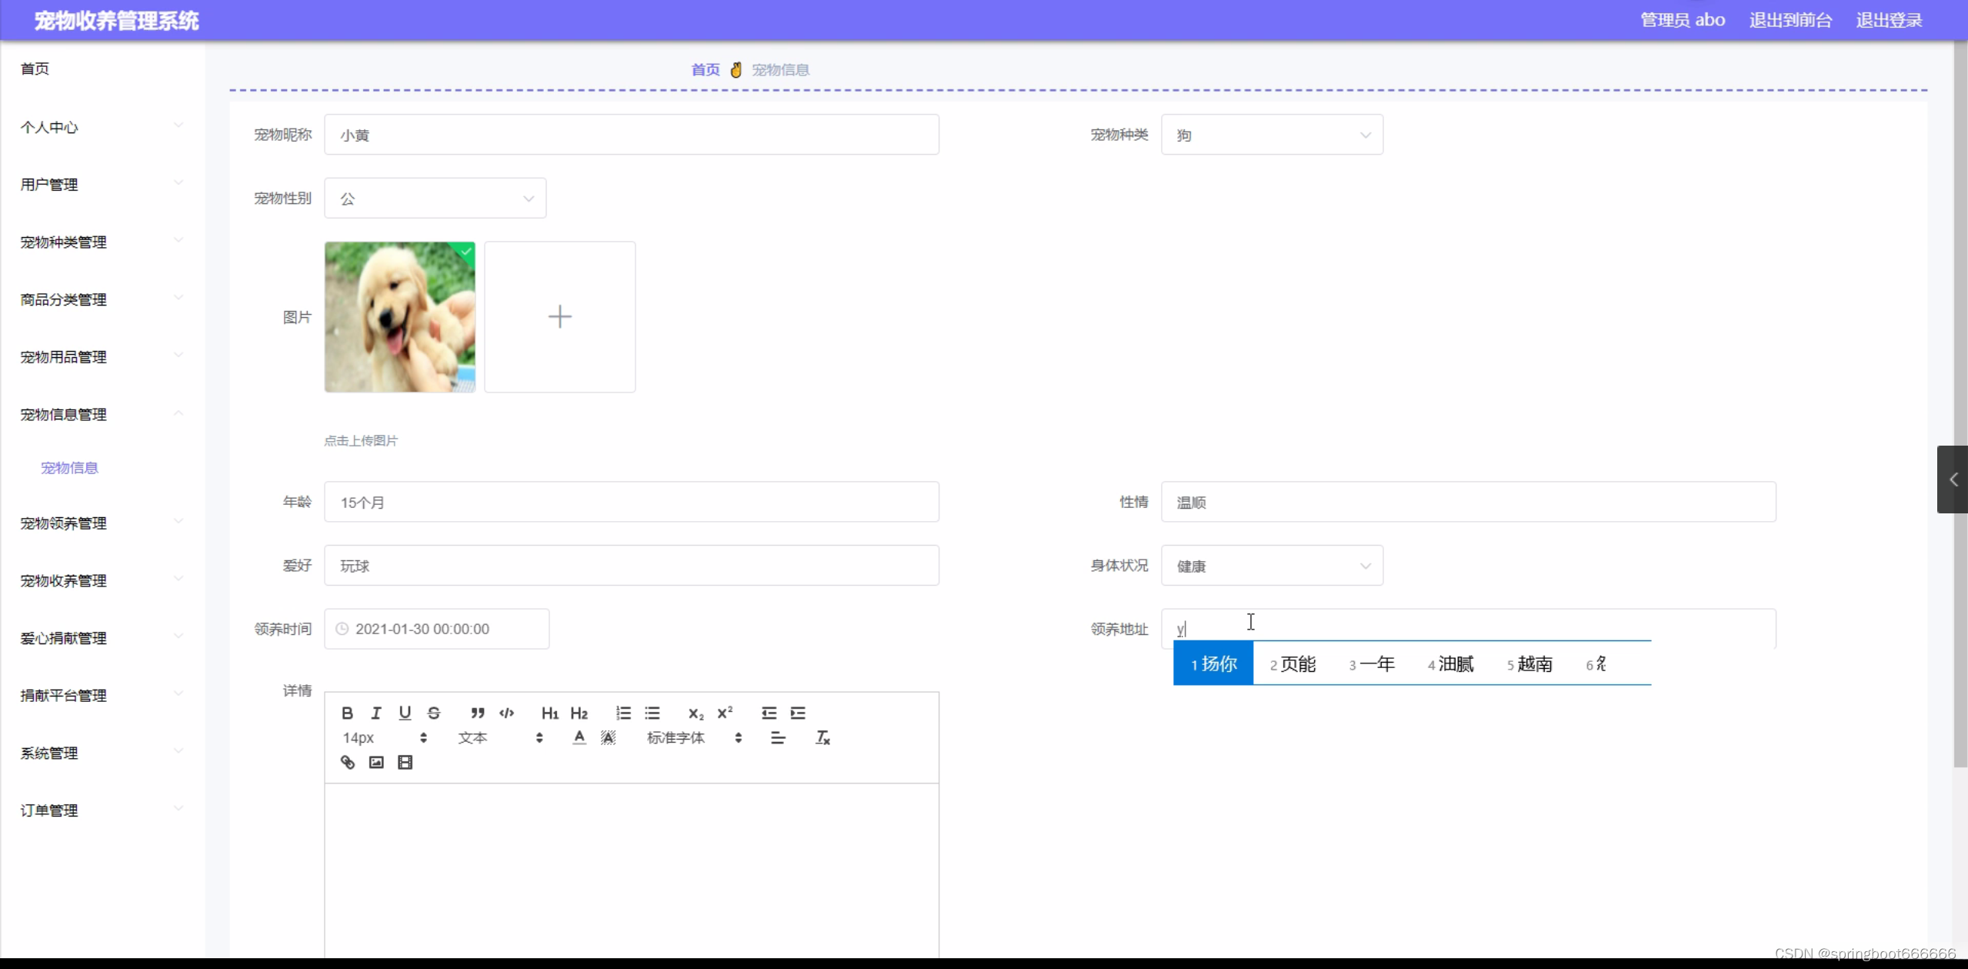The width and height of the screenshot is (1968, 969).
Task: Toggle bold formatting in the editor
Action: (347, 713)
